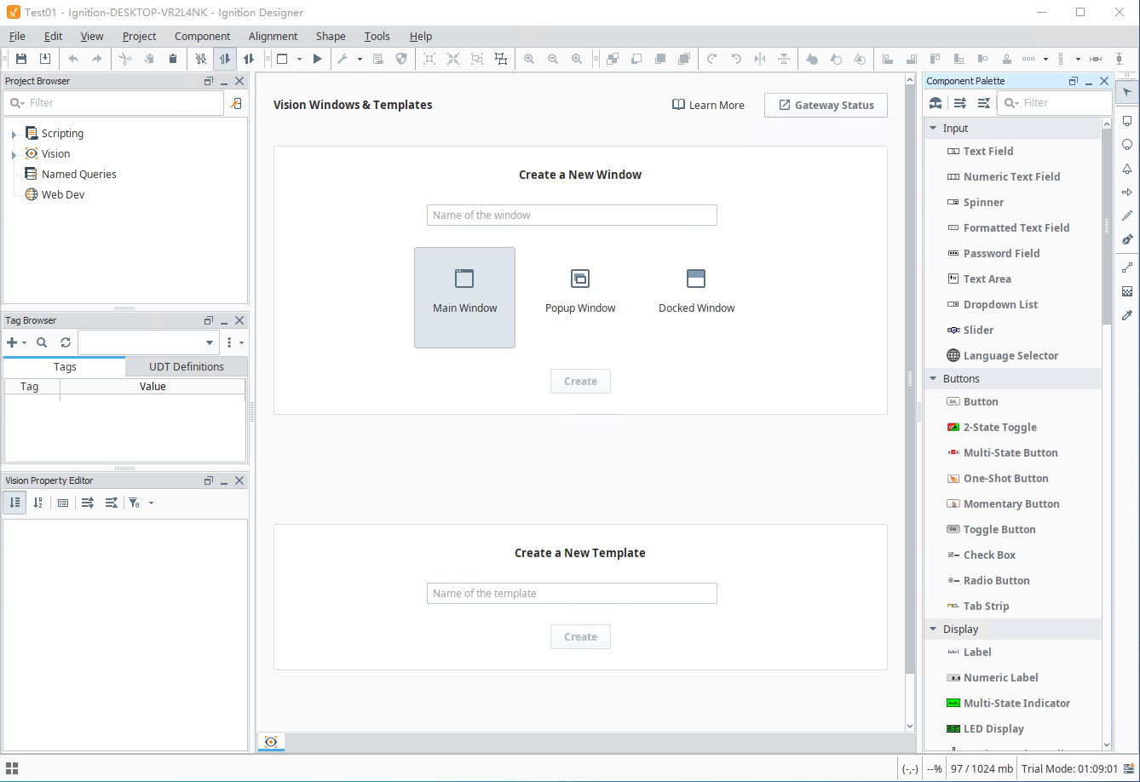The image size is (1140, 782).
Task: Collapse the Buttons palette section
Action: tap(934, 379)
